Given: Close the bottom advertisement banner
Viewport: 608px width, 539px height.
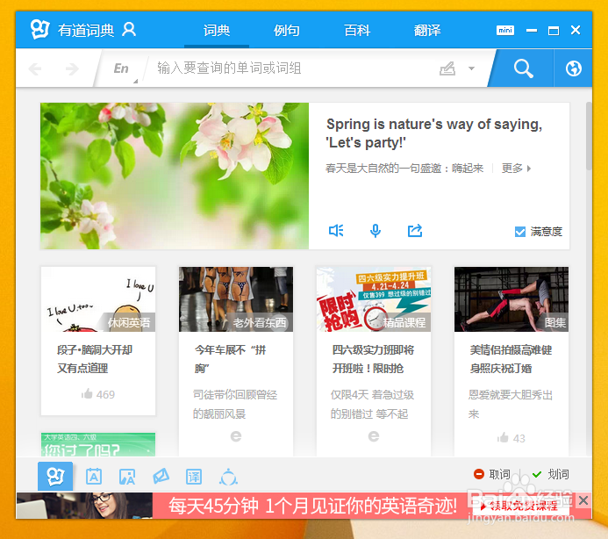Looking at the screenshot, I should click(x=583, y=500).
